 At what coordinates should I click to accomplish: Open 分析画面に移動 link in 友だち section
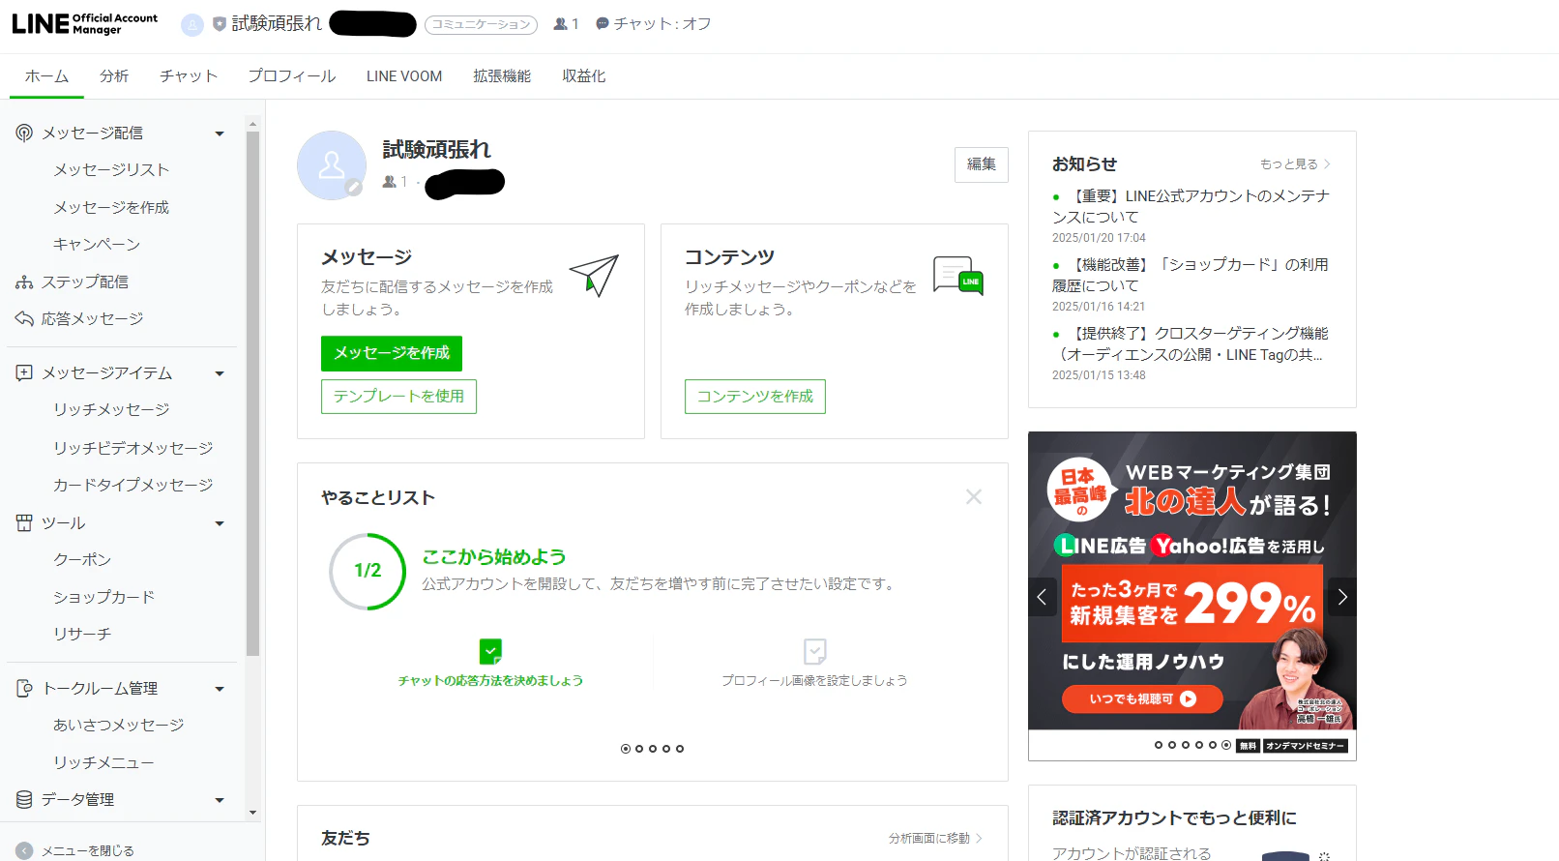(935, 839)
